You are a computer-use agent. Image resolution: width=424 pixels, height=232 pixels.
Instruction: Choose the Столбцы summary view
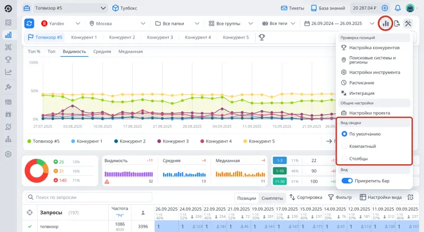(x=345, y=158)
